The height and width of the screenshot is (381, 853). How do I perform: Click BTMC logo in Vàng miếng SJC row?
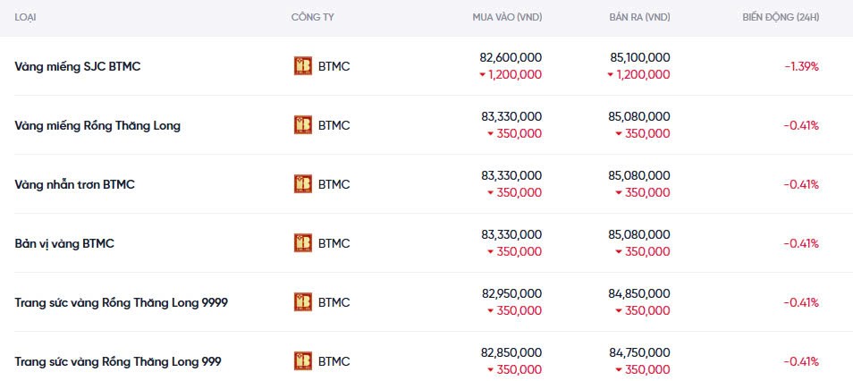[x=303, y=66]
